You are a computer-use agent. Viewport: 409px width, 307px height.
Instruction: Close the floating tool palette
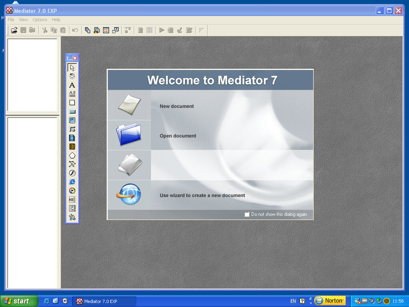pos(75,58)
